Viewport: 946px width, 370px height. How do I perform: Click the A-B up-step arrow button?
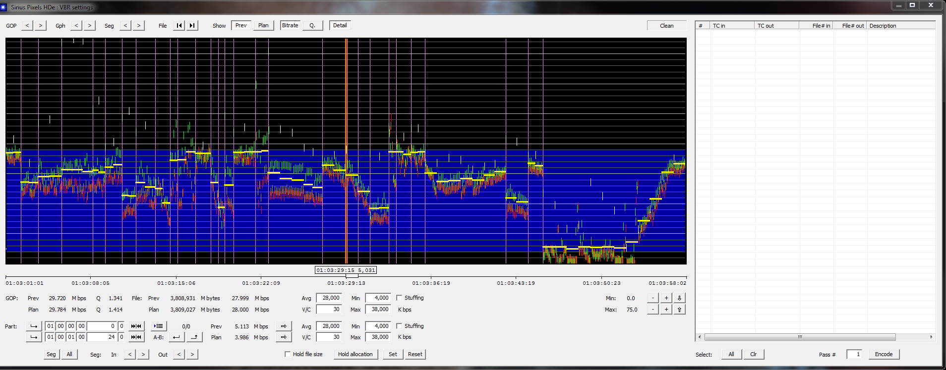pos(194,337)
